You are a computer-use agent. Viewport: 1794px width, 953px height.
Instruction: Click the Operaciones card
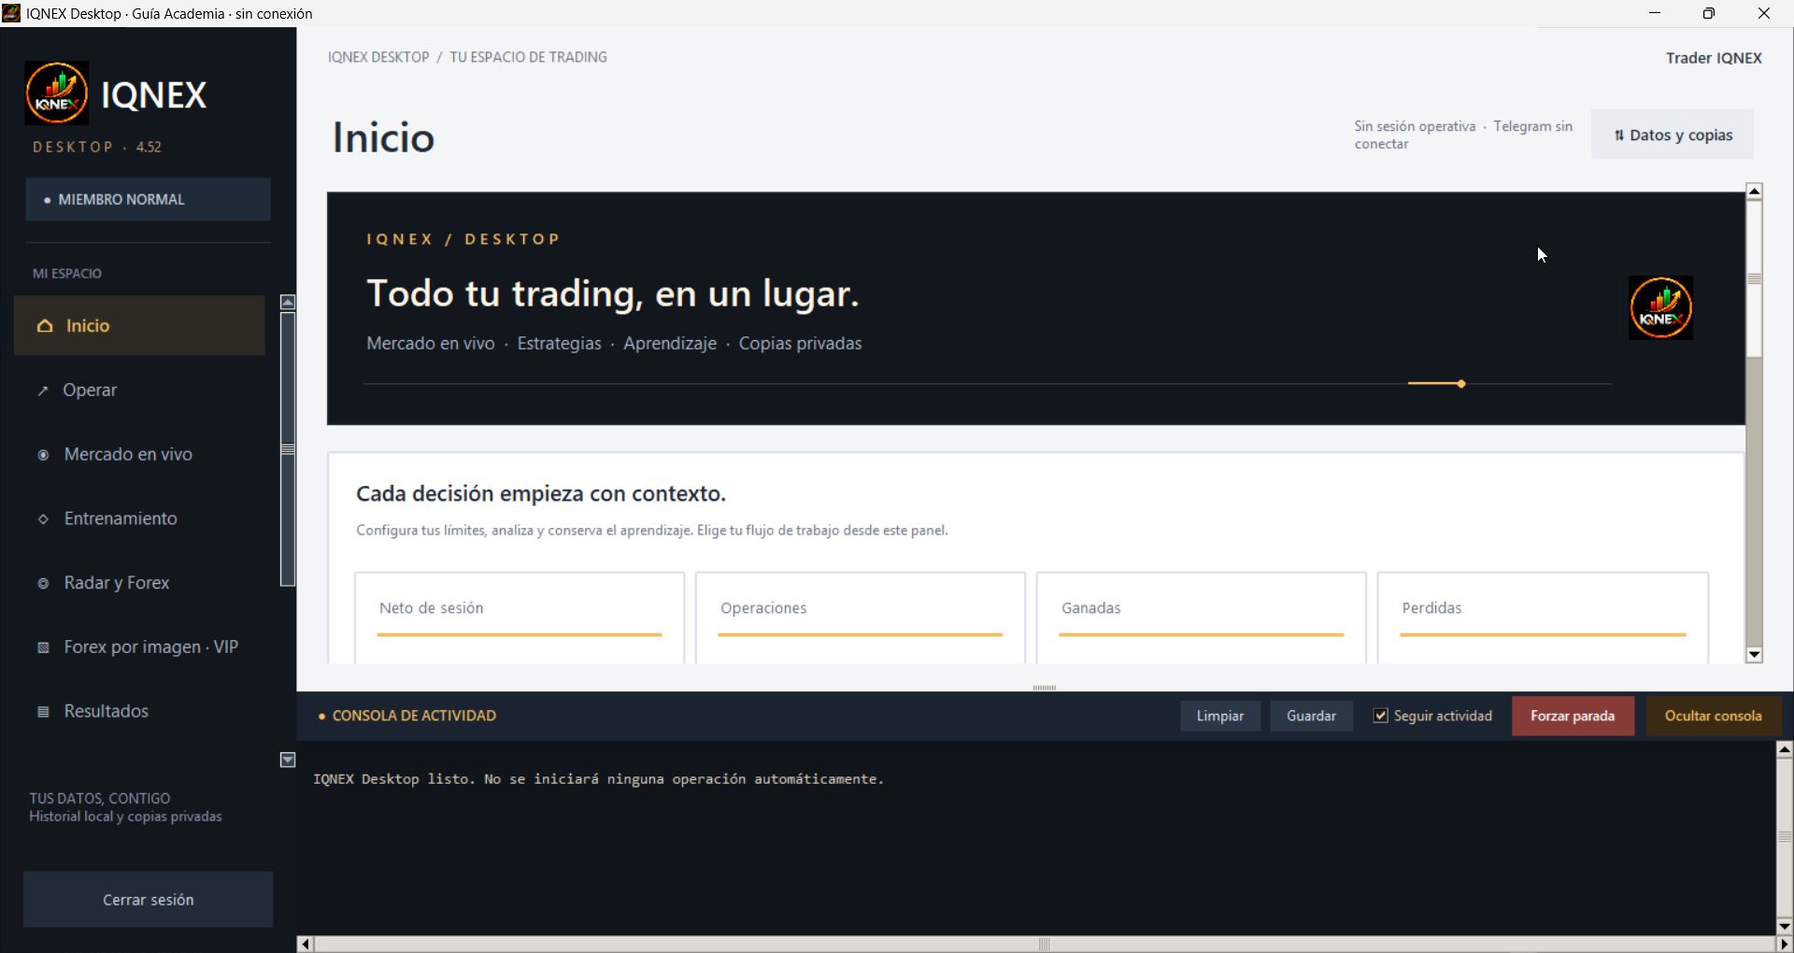861,618
